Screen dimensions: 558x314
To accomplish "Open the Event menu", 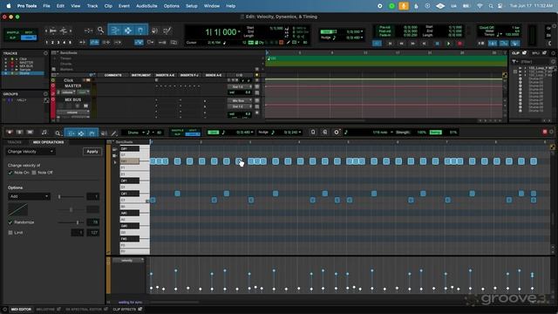I will click(124, 6).
